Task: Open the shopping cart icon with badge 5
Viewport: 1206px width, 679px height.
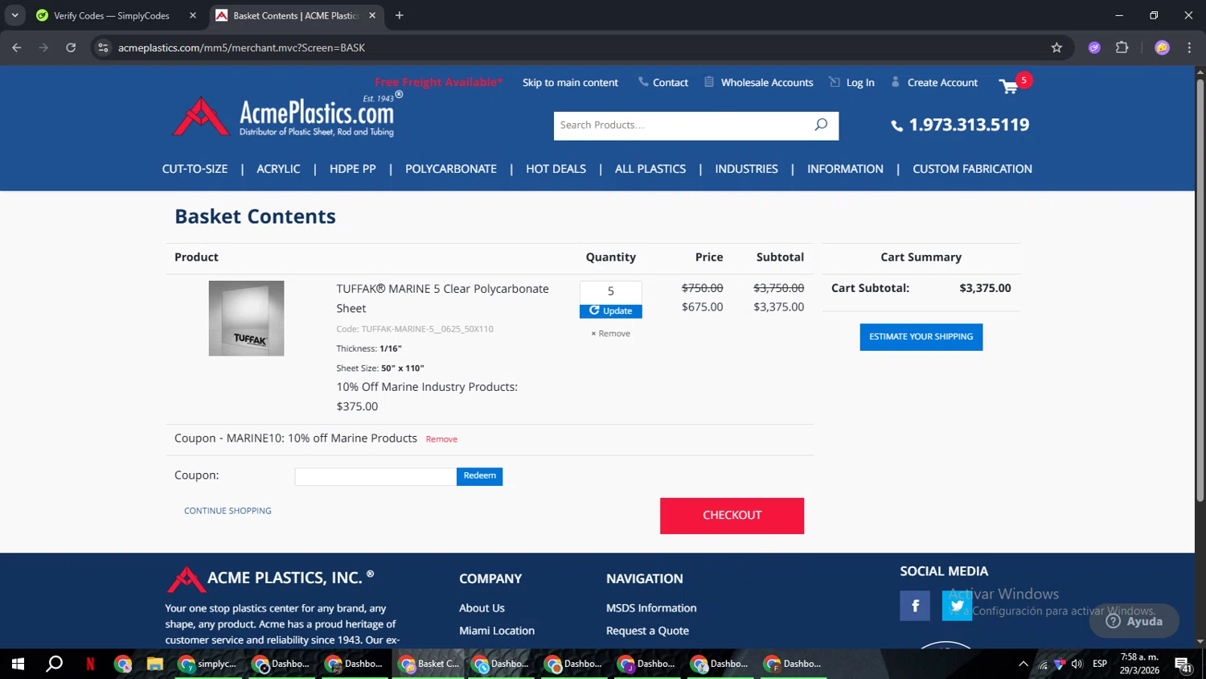Action: 1015,84
